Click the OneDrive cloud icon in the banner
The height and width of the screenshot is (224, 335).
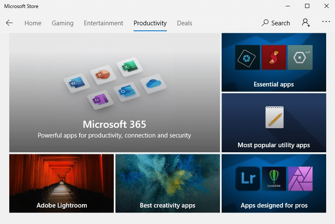coord(153,84)
